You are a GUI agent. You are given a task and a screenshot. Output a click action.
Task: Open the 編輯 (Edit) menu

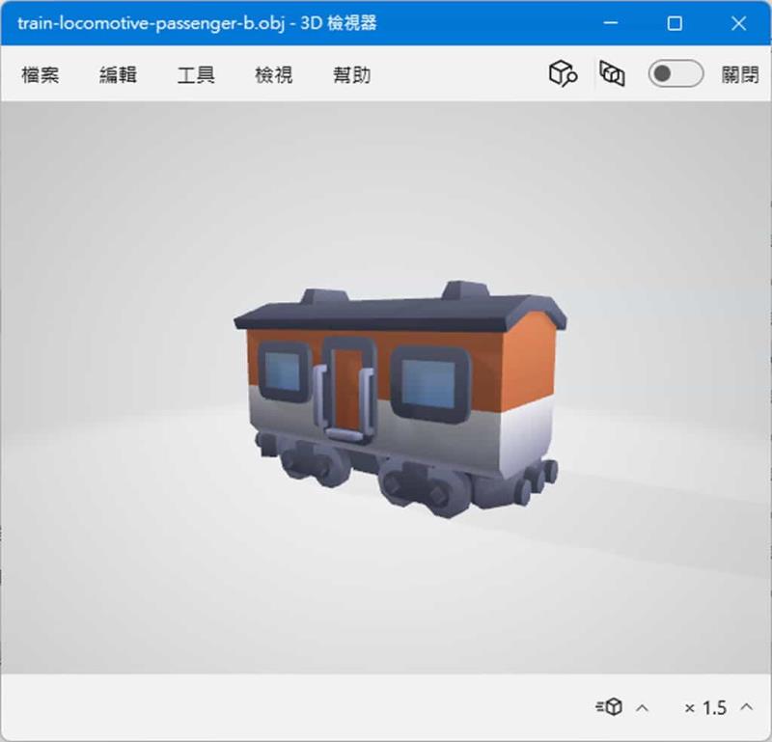tap(118, 75)
